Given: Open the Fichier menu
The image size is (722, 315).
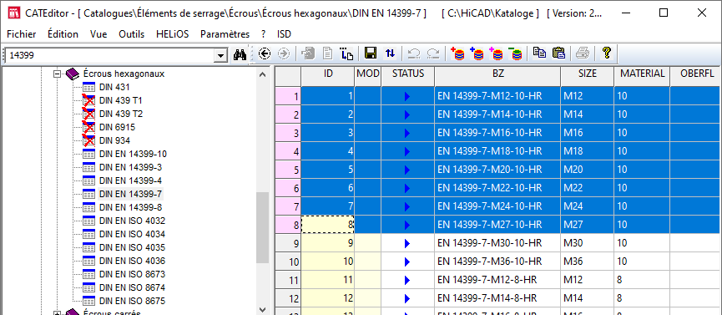Looking at the screenshot, I should pos(22,34).
